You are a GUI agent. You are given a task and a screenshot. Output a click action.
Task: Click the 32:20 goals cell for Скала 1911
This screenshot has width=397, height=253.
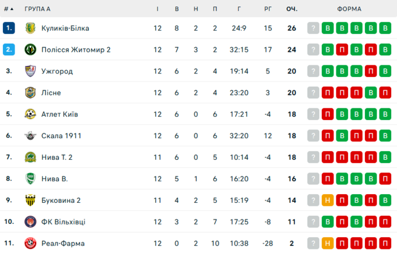239,136
